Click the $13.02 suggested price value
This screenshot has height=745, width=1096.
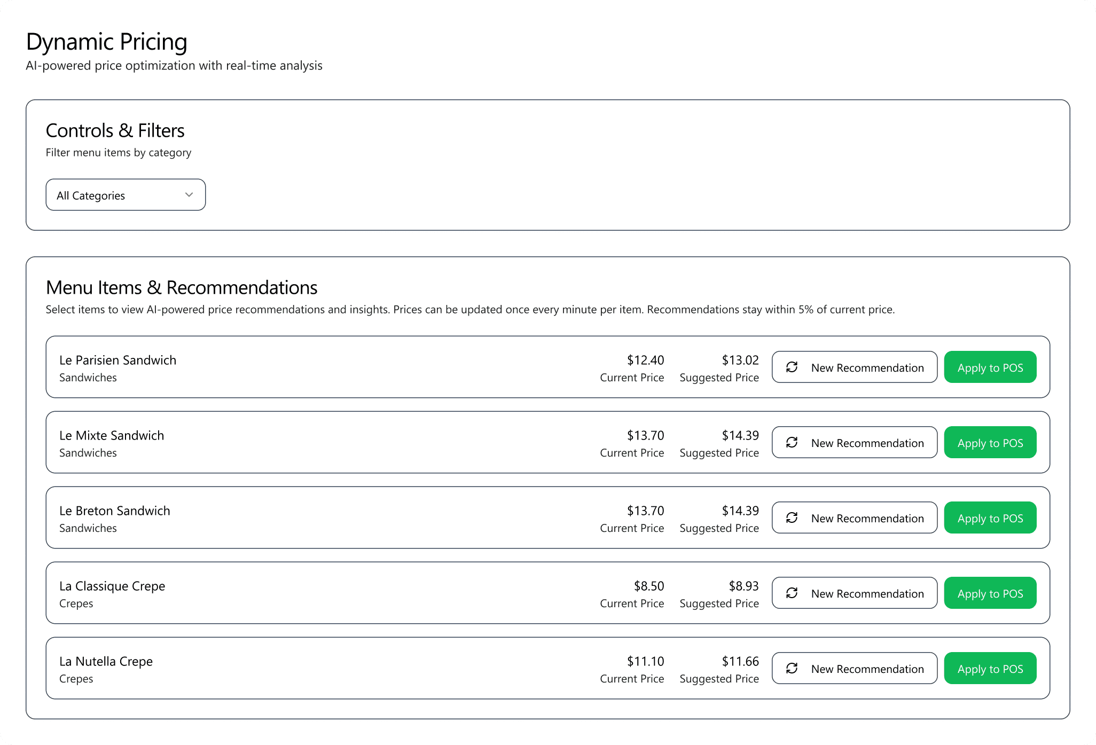pyautogui.click(x=740, y=360)
